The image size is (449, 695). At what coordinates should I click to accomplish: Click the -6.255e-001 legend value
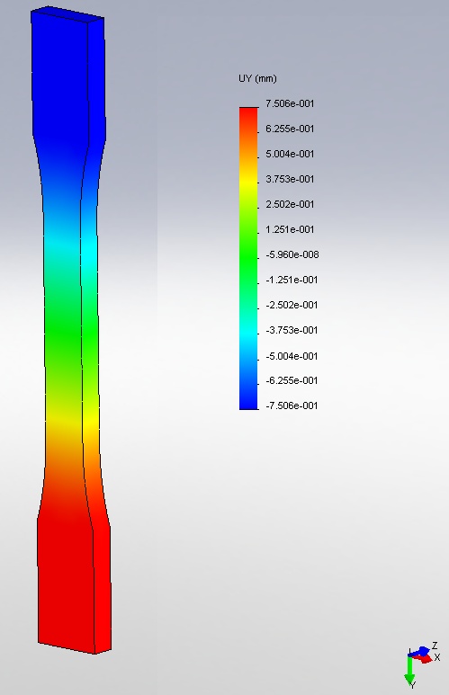292,380
